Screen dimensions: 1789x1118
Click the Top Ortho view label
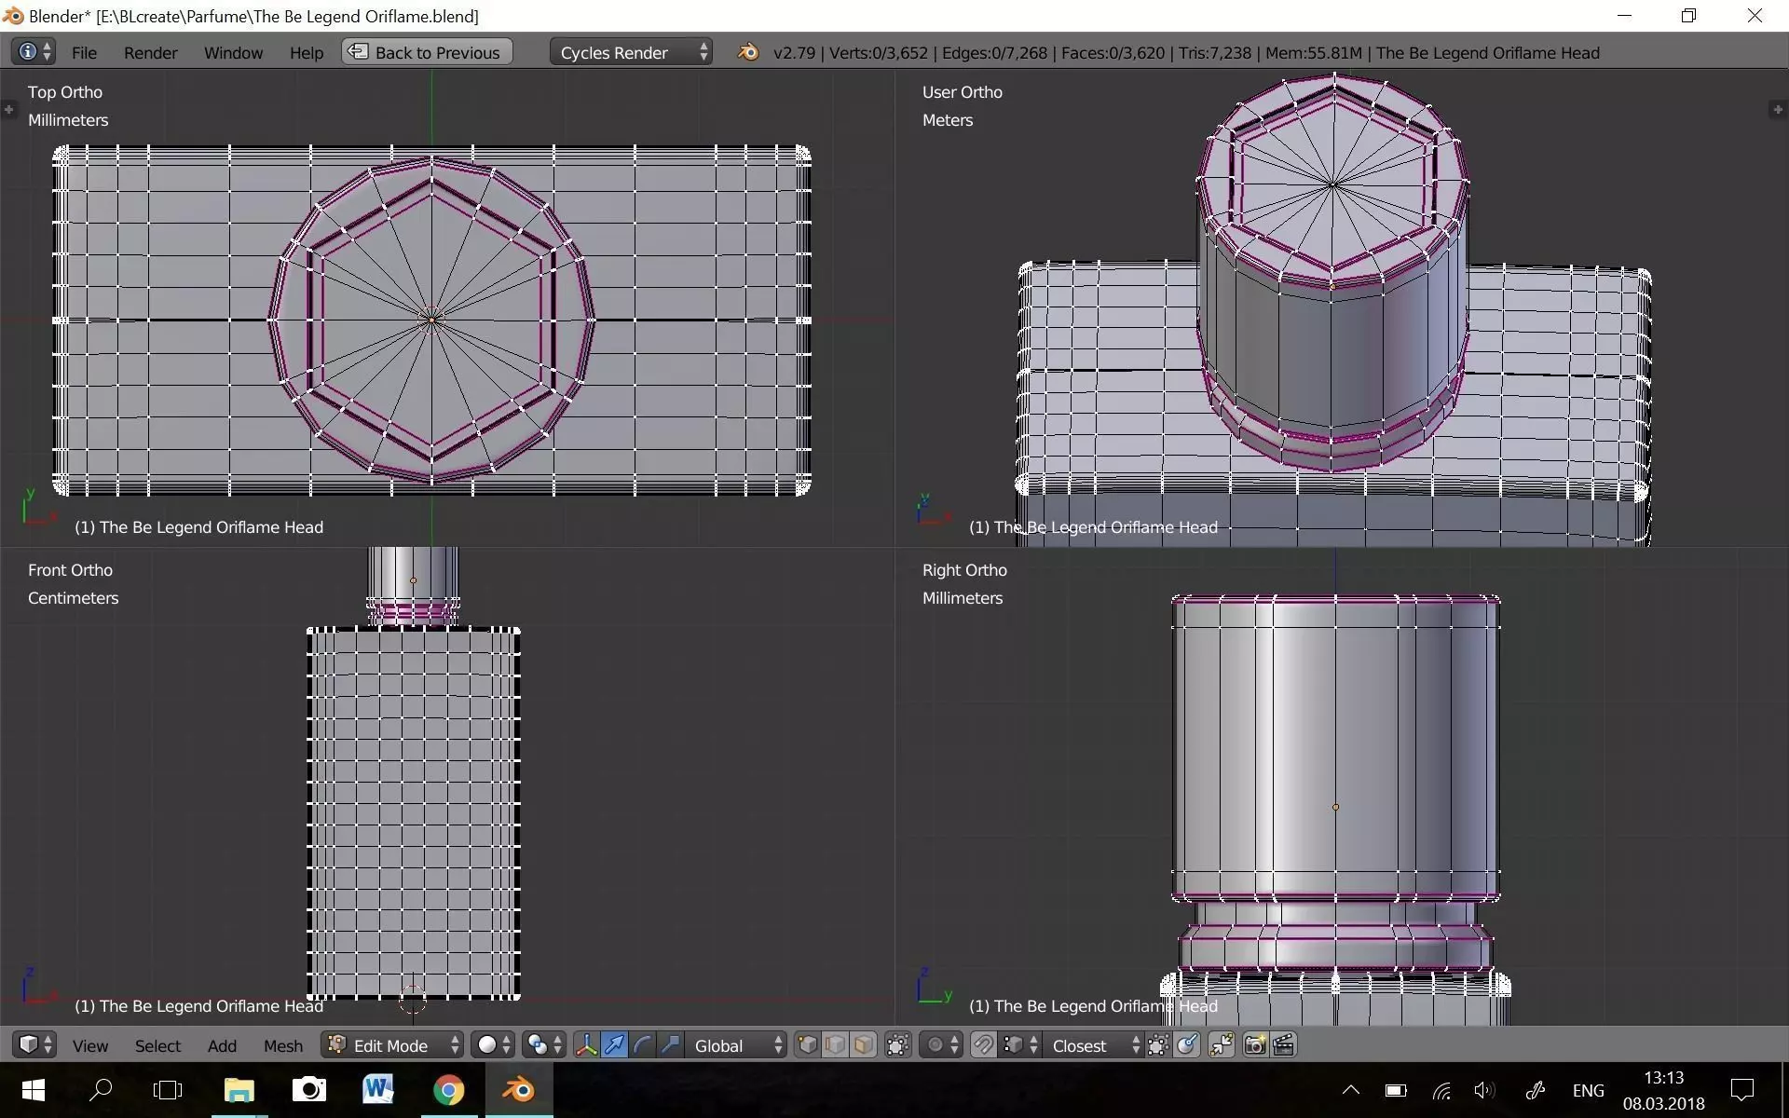(65, 92)
